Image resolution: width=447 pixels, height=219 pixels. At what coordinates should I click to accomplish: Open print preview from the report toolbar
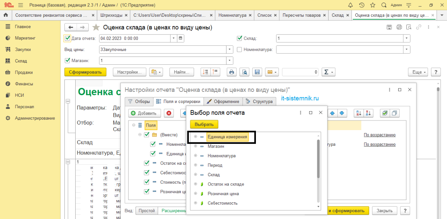point(244,72)
